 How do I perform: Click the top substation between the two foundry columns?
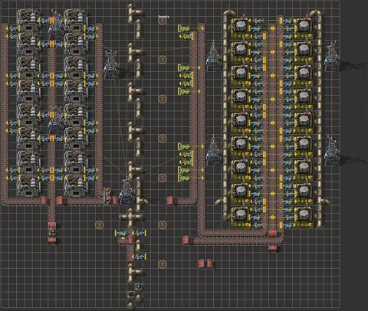tap(56, 25)
